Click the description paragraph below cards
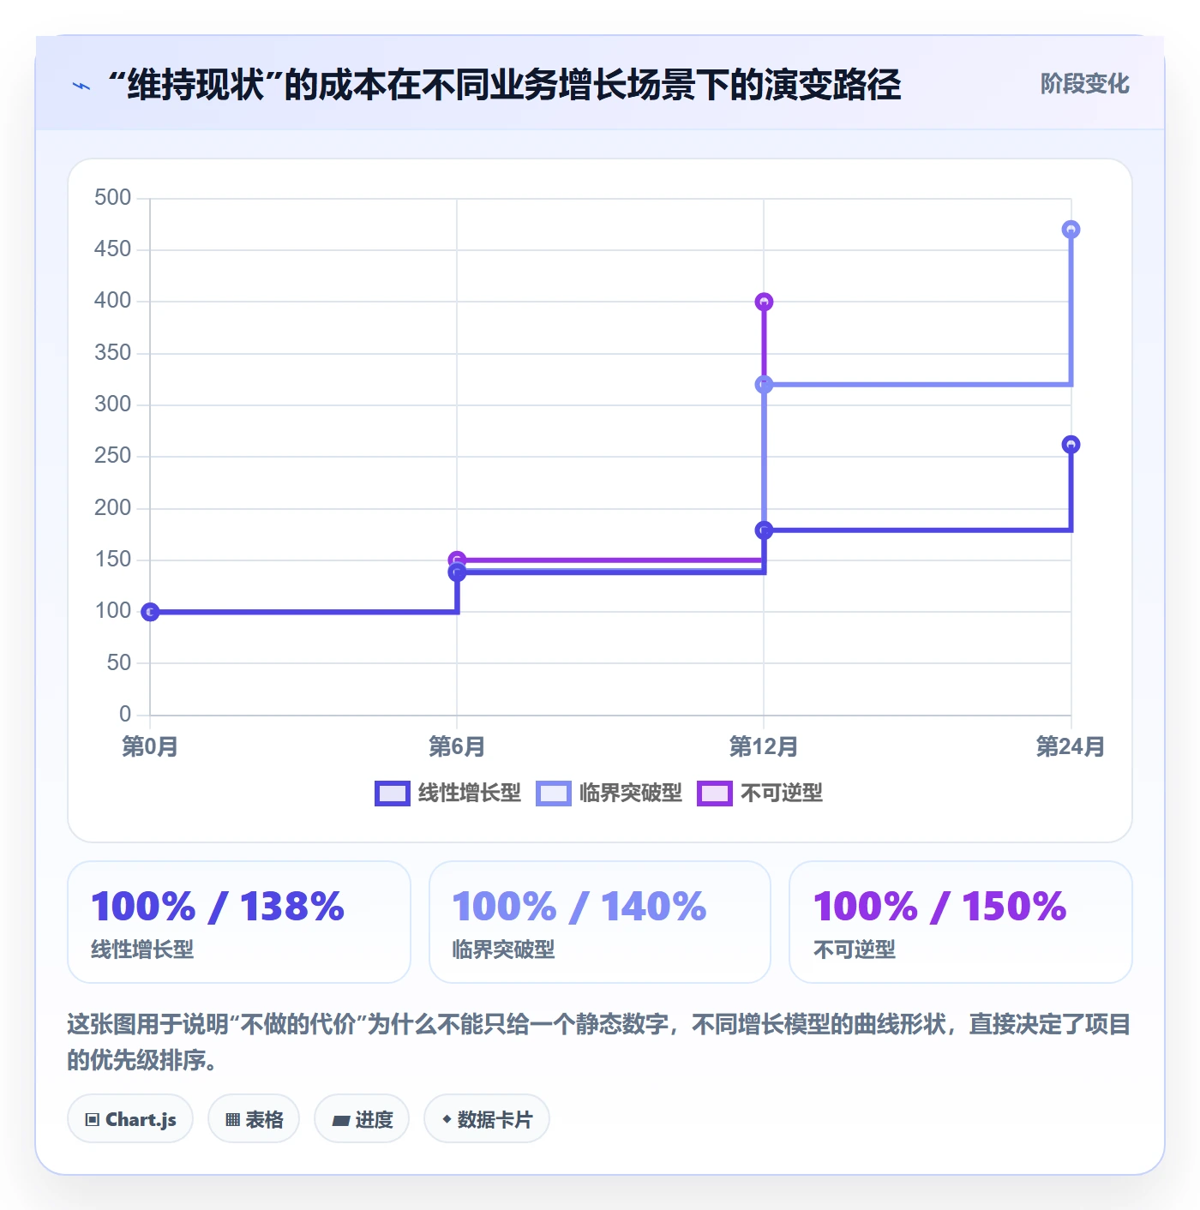This screenshot has height=1210, width=1200. [x=599, y=1042]
